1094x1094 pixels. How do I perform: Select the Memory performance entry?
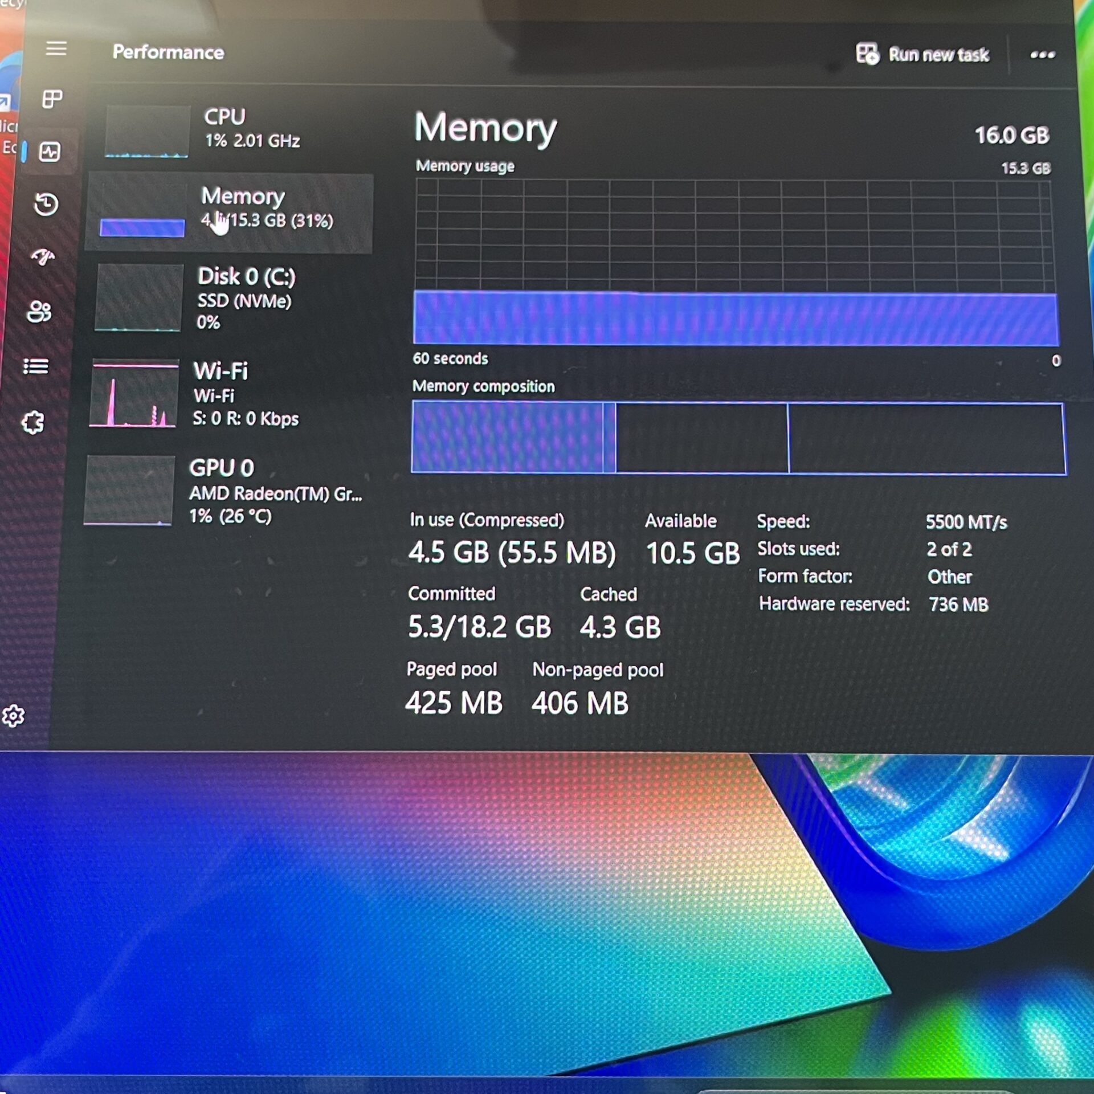pyautogui.click(x=229, y=213)
